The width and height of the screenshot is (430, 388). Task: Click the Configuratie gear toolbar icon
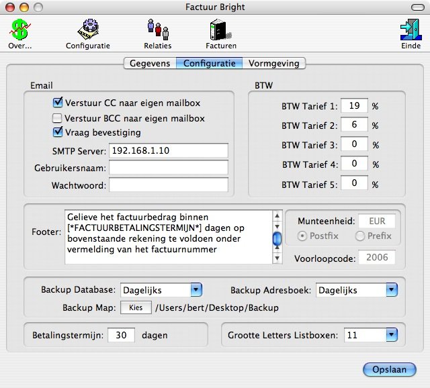tap(88, 30)
